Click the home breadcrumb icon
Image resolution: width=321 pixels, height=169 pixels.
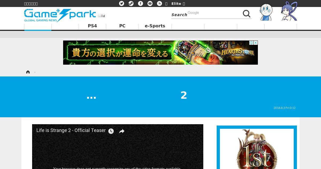[x=28, y=72]
